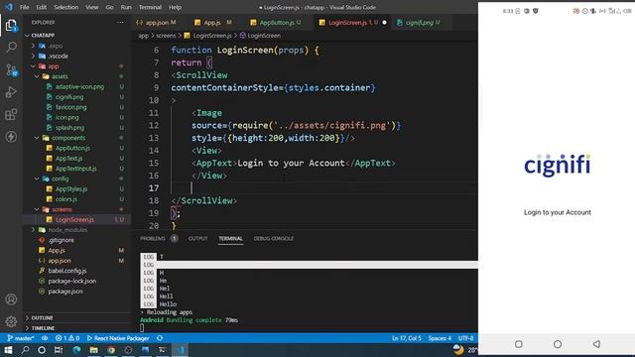Viewport: 635px width, 357px height.
Task: Switch to the cignifi.png editor tab
Action: pyautogui.click(x=419, y=22)
